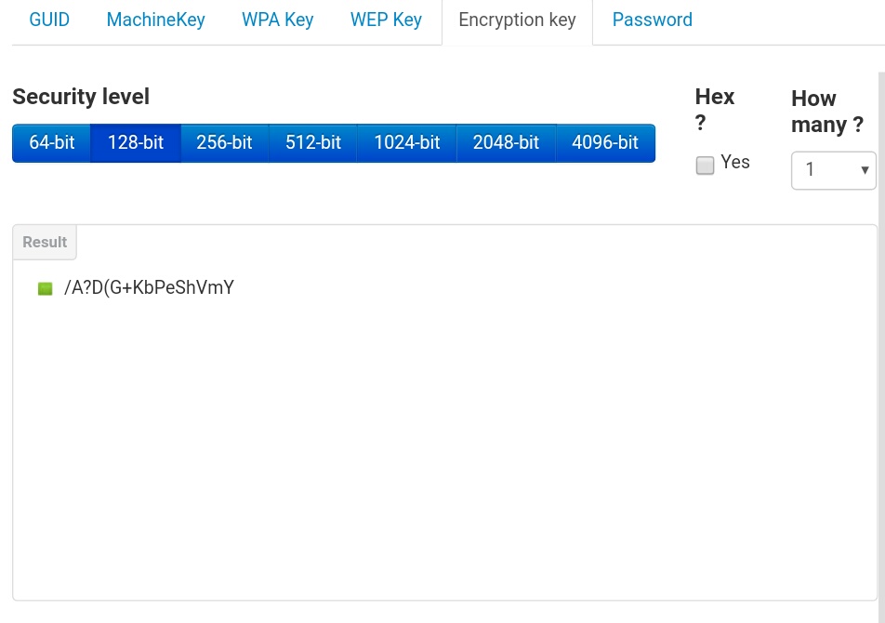Click the green square icon beside the key
885x623 pixels.
tap(45, 289)
